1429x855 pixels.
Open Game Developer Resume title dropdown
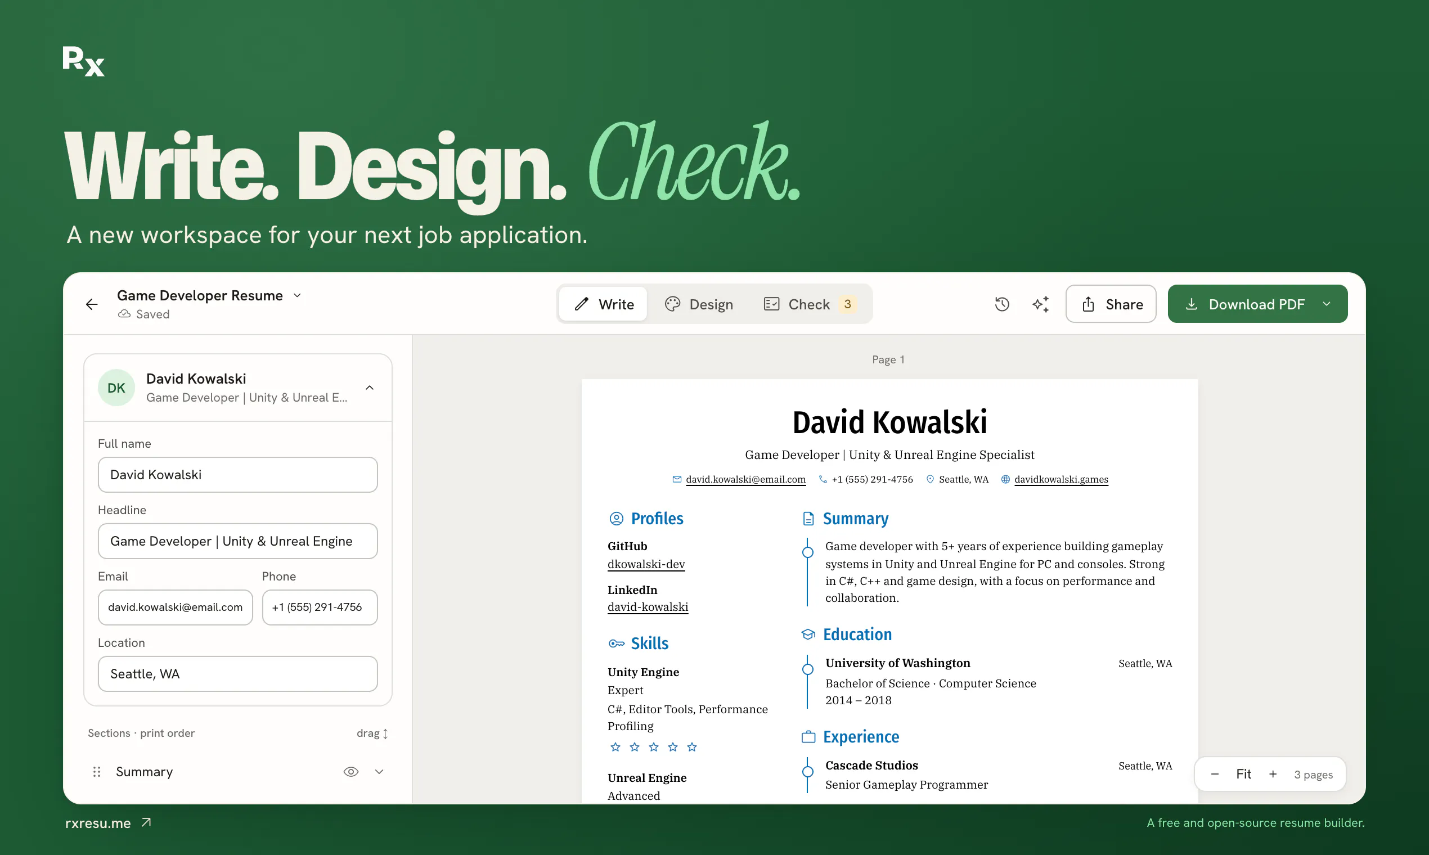pyautogui.click(x=297, y=295)
